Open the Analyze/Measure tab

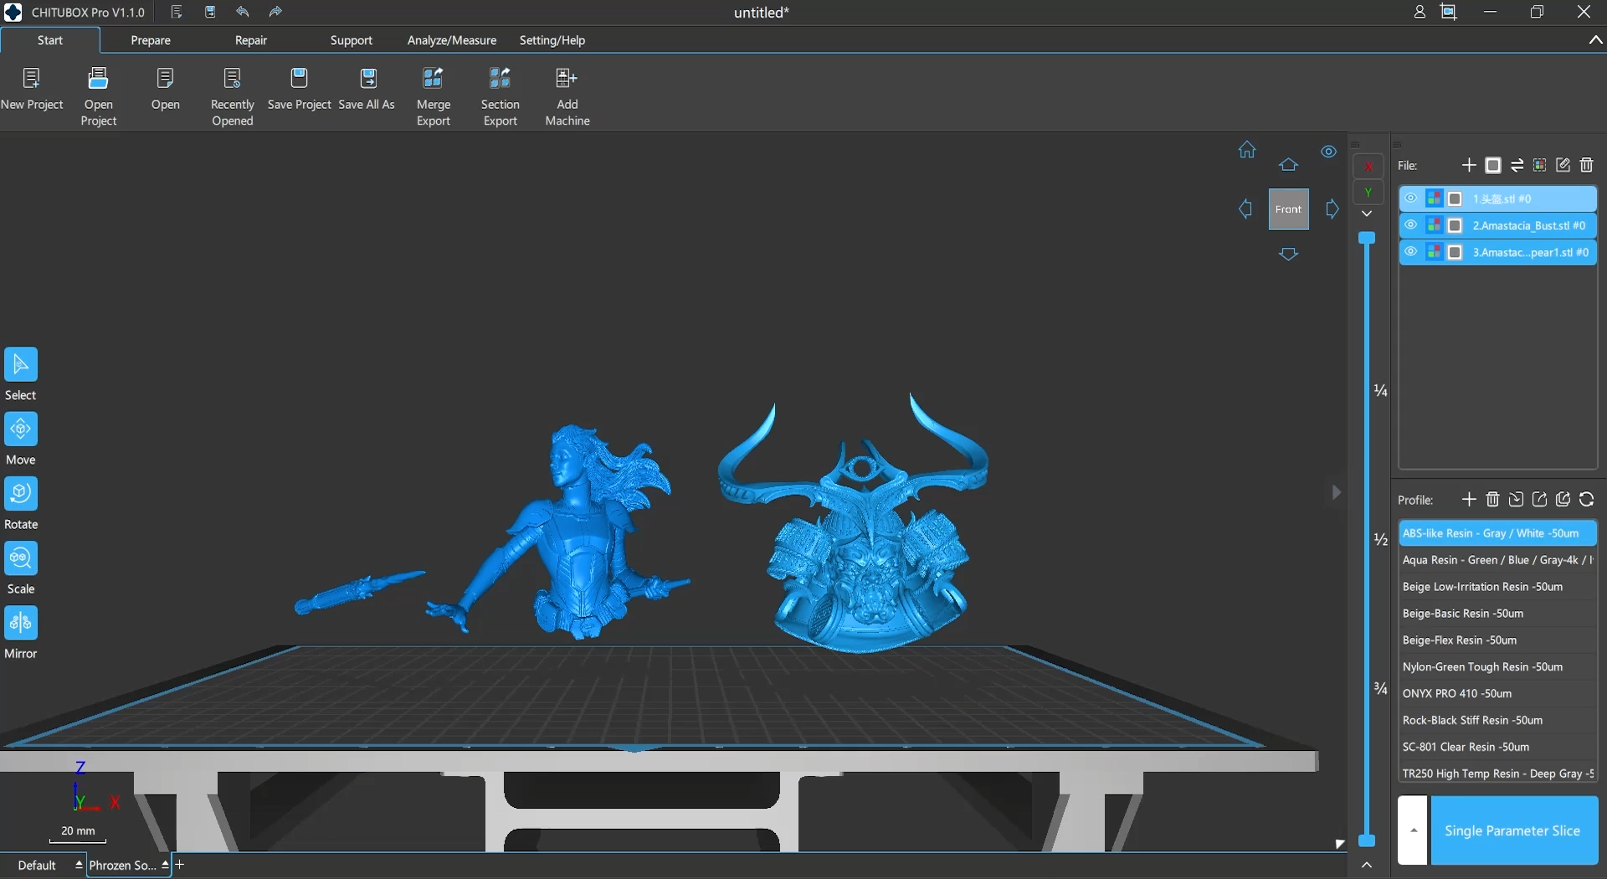[451, 40]
